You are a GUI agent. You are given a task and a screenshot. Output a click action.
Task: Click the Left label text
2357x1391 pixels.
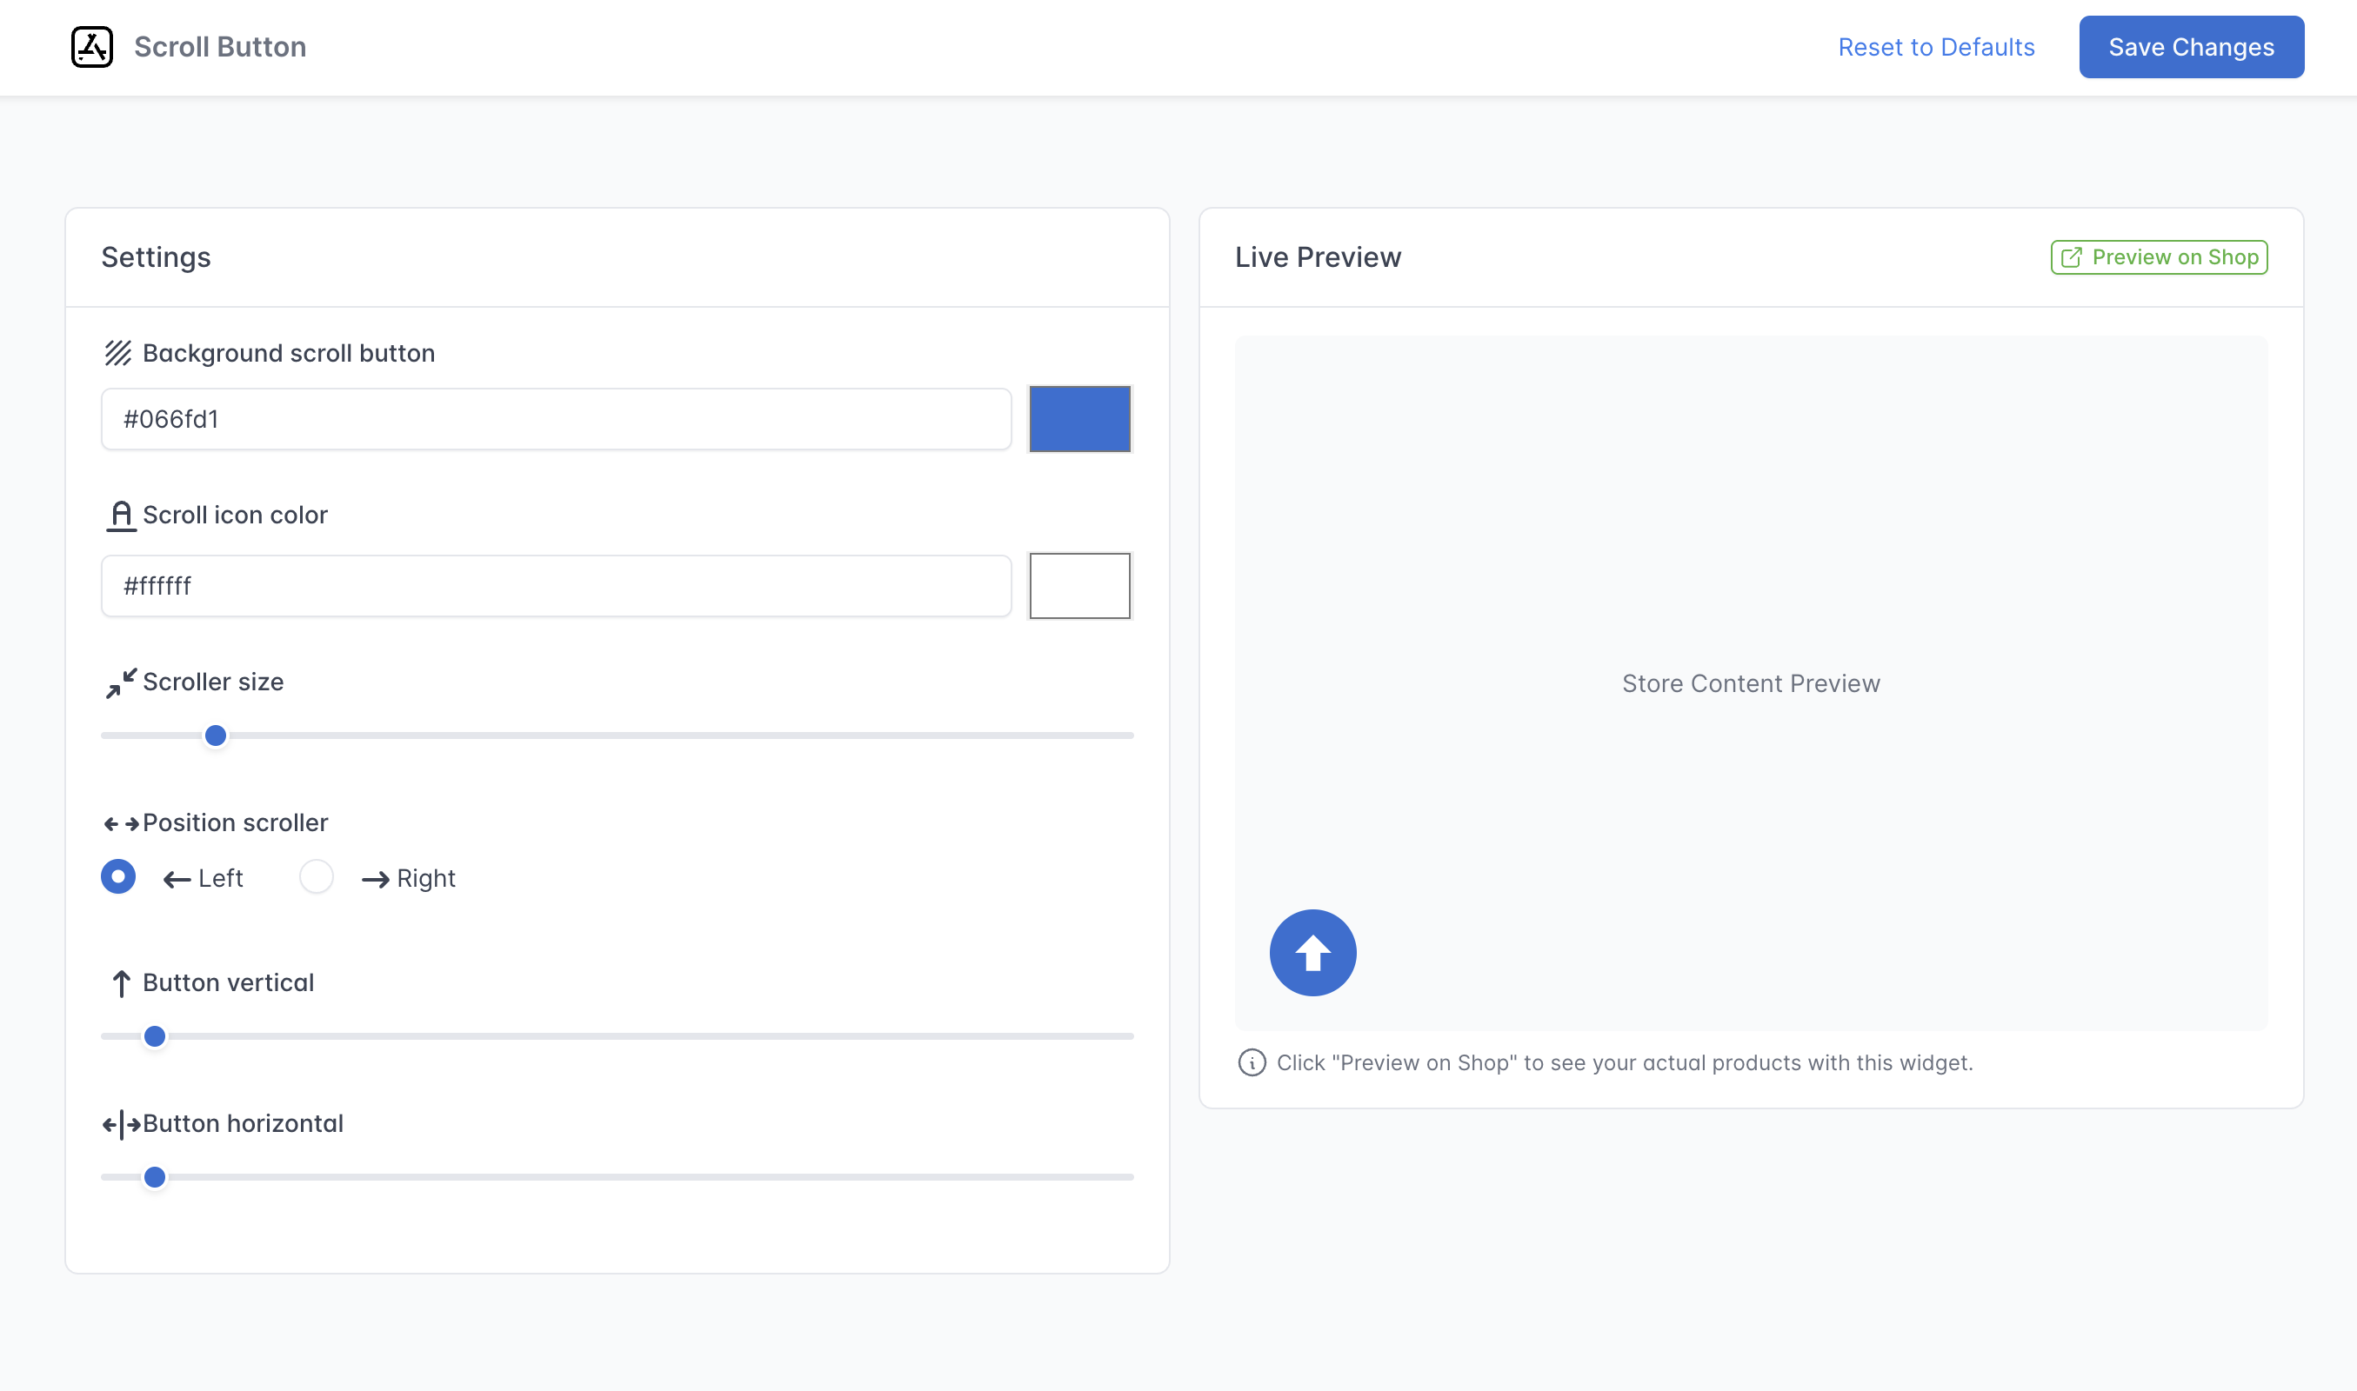220,878
